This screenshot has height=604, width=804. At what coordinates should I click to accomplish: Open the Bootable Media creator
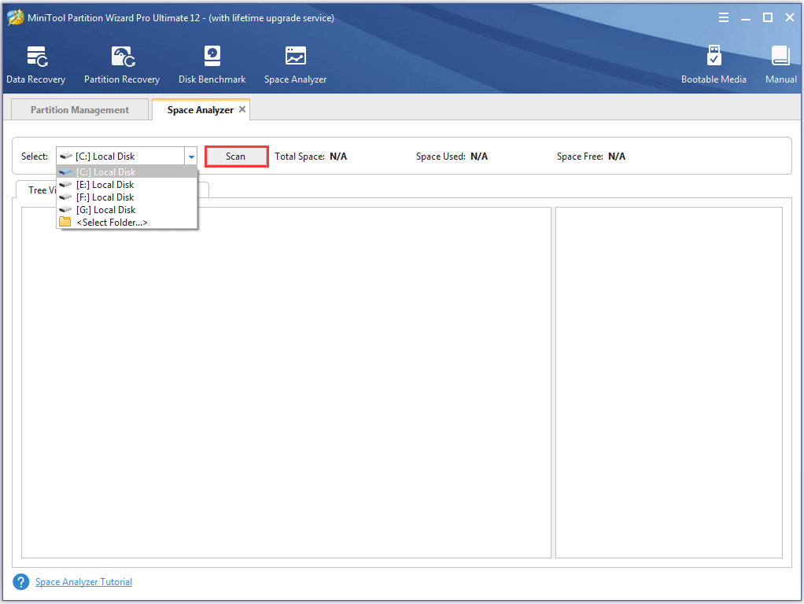coord(714,63)
